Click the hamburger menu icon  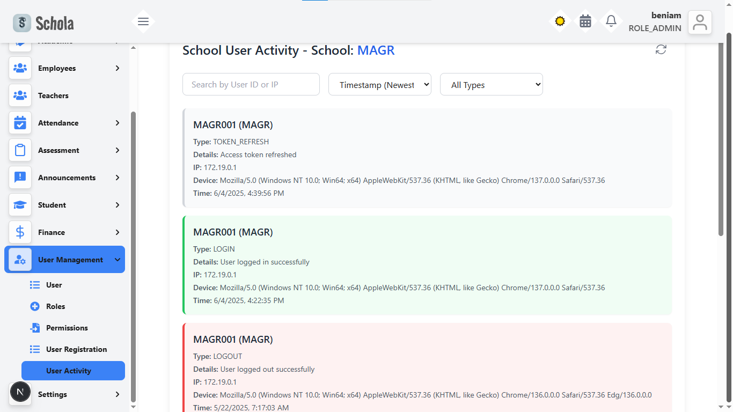click(143, 21)
